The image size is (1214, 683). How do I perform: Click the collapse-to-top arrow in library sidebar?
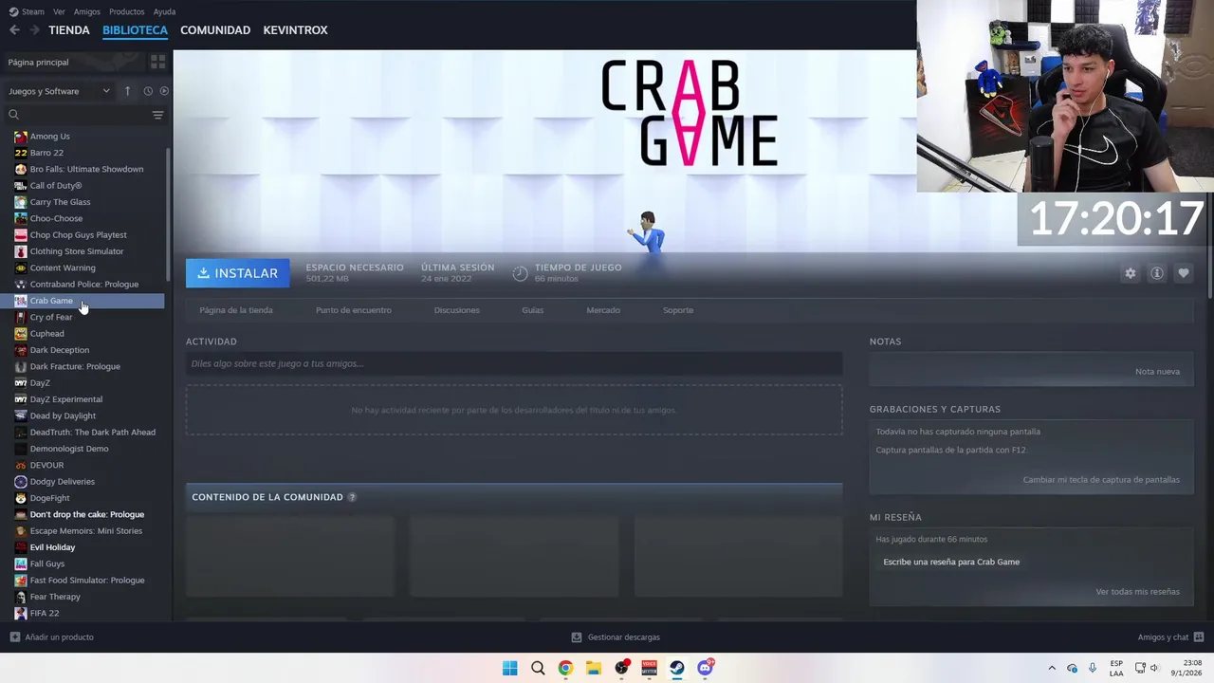coord(127,91)
